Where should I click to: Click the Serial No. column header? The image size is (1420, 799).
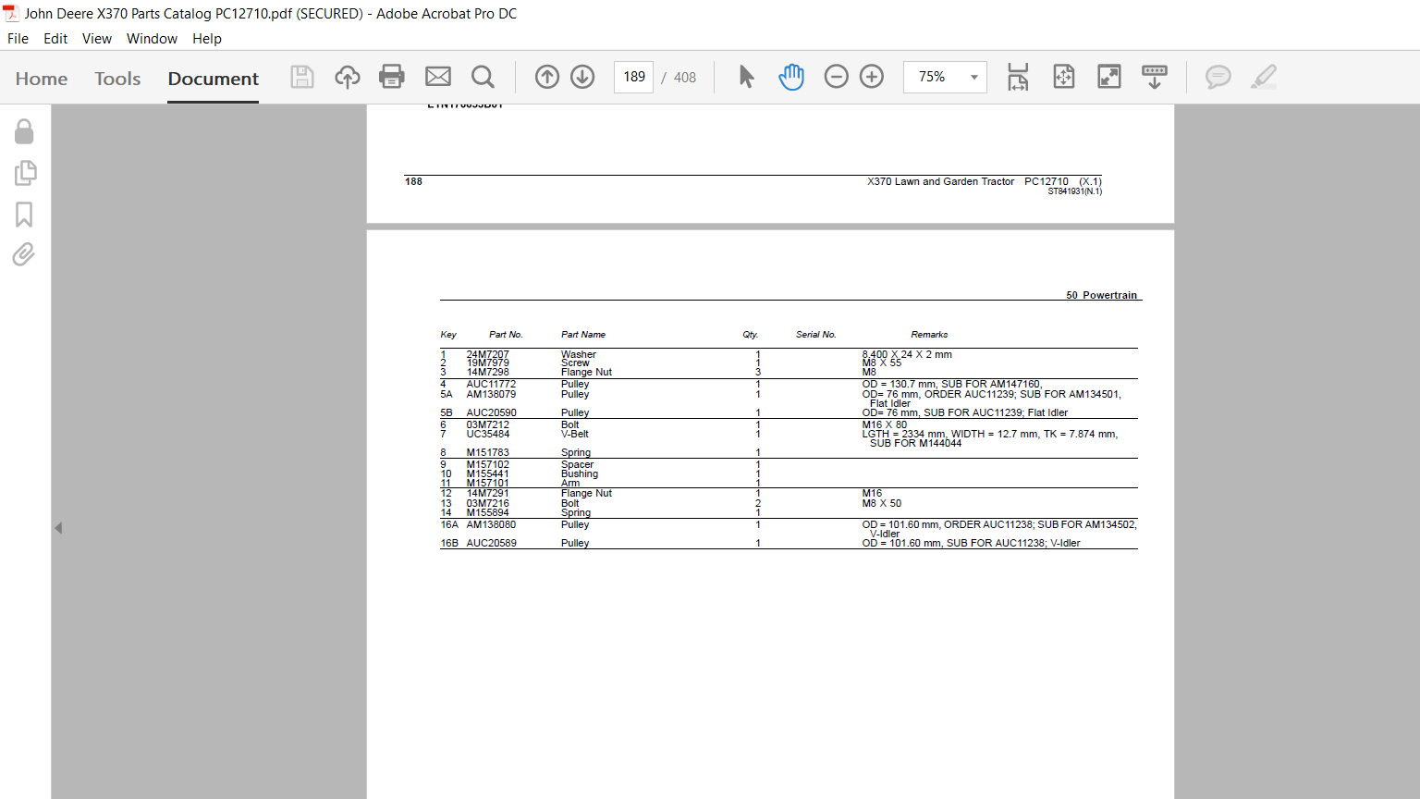(816, 335)
